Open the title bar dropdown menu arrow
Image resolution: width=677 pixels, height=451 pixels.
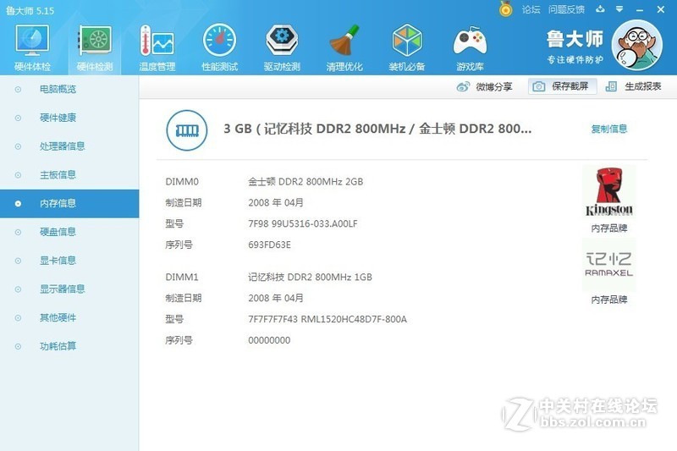pos(619,9)
